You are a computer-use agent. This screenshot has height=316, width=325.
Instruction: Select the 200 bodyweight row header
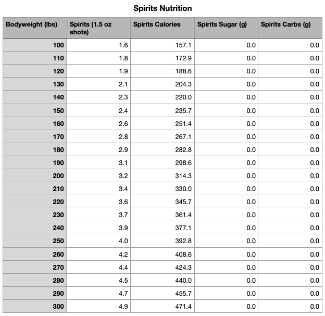tap(34, 176)
